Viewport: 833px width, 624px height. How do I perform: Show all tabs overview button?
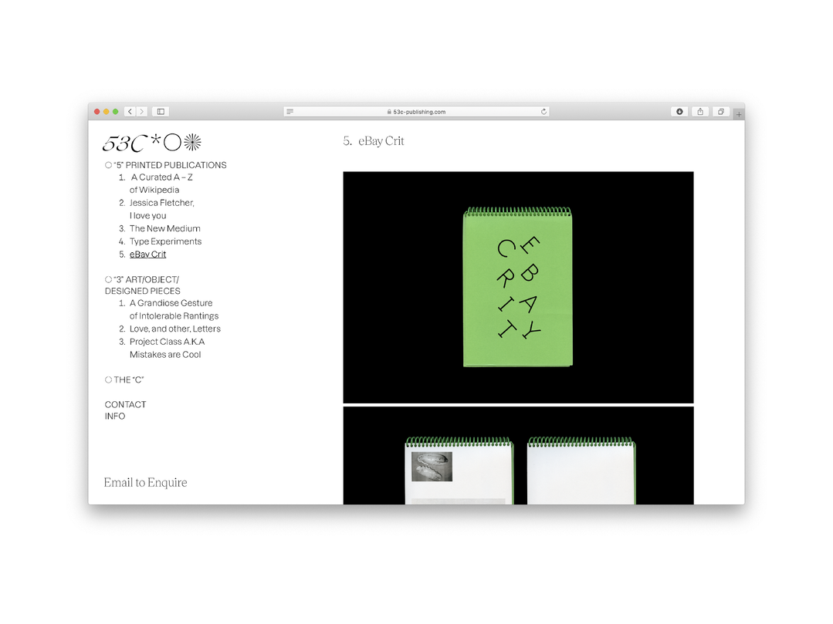(721, 111)
